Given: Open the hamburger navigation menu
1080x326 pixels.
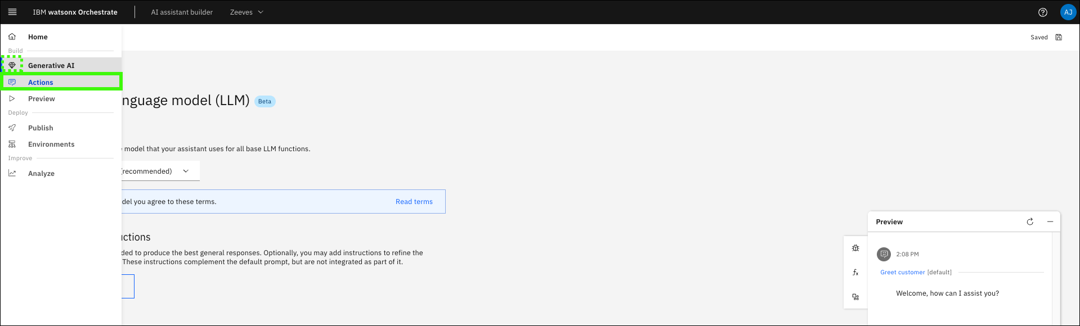Looking at the screenshot, I should point(12,12).
